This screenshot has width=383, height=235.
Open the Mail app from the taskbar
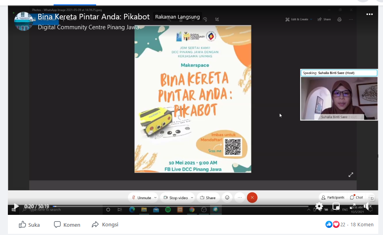coord(156,210)
